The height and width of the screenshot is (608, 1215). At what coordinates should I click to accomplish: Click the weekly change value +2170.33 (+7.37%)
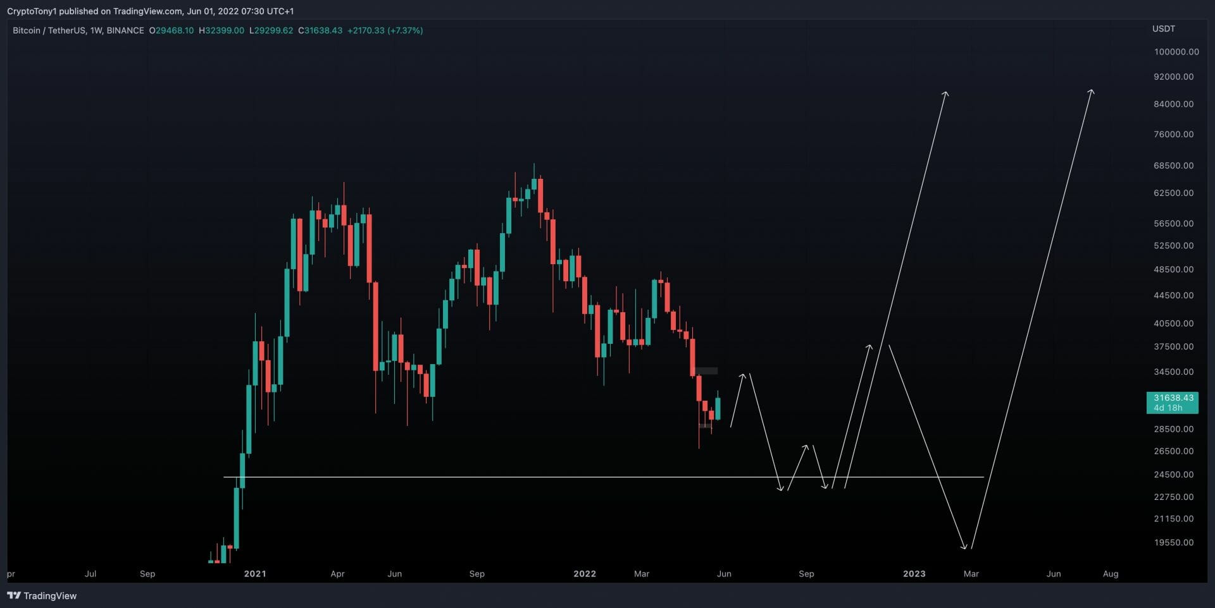coord(385,30)
